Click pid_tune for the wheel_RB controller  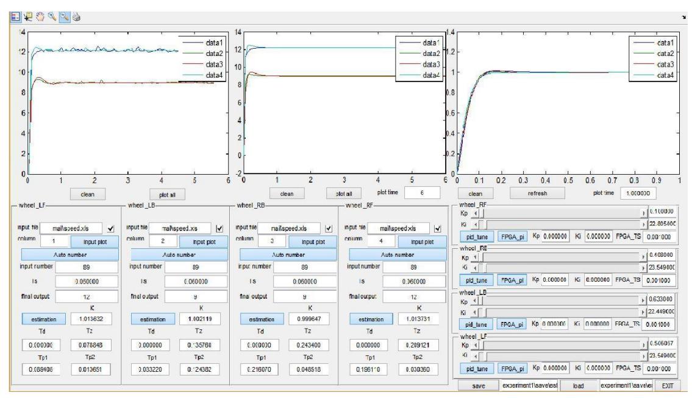tap(477, 281)
